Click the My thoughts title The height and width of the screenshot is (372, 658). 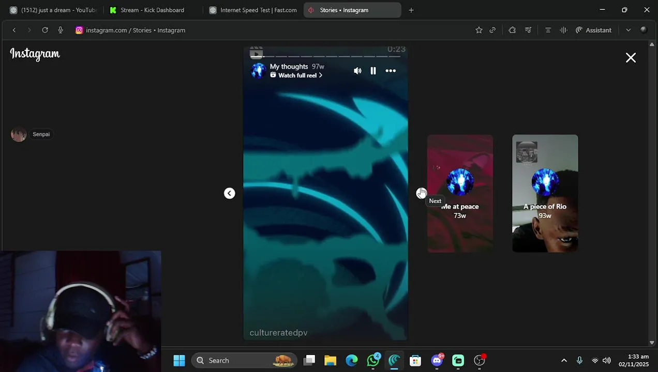tap(289, 67)
